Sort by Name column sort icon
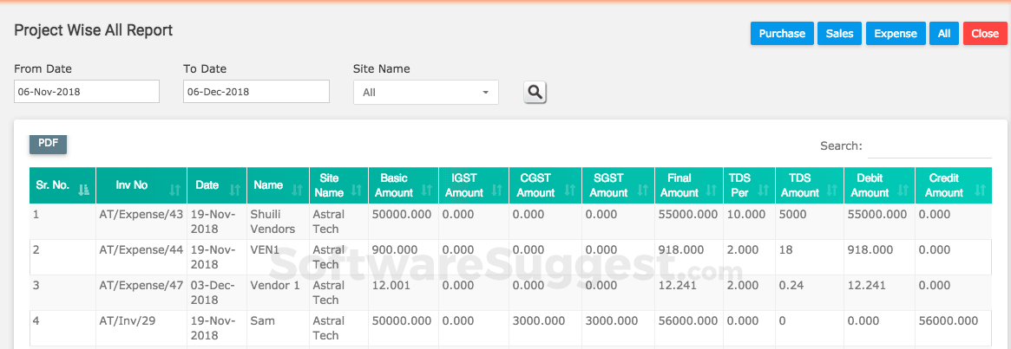The height and width of the screenshot is (349, 1011). 297,189
